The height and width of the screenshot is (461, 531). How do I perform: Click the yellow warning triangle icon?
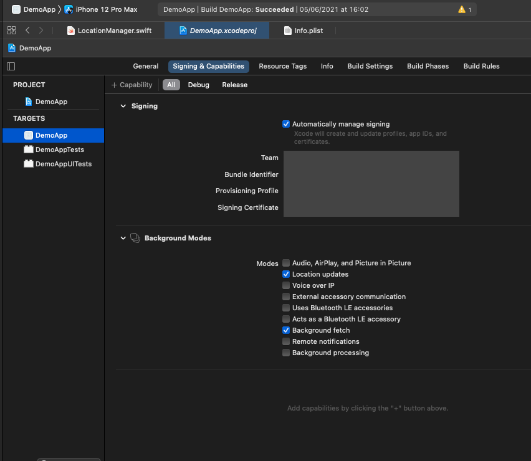(461, 10)
